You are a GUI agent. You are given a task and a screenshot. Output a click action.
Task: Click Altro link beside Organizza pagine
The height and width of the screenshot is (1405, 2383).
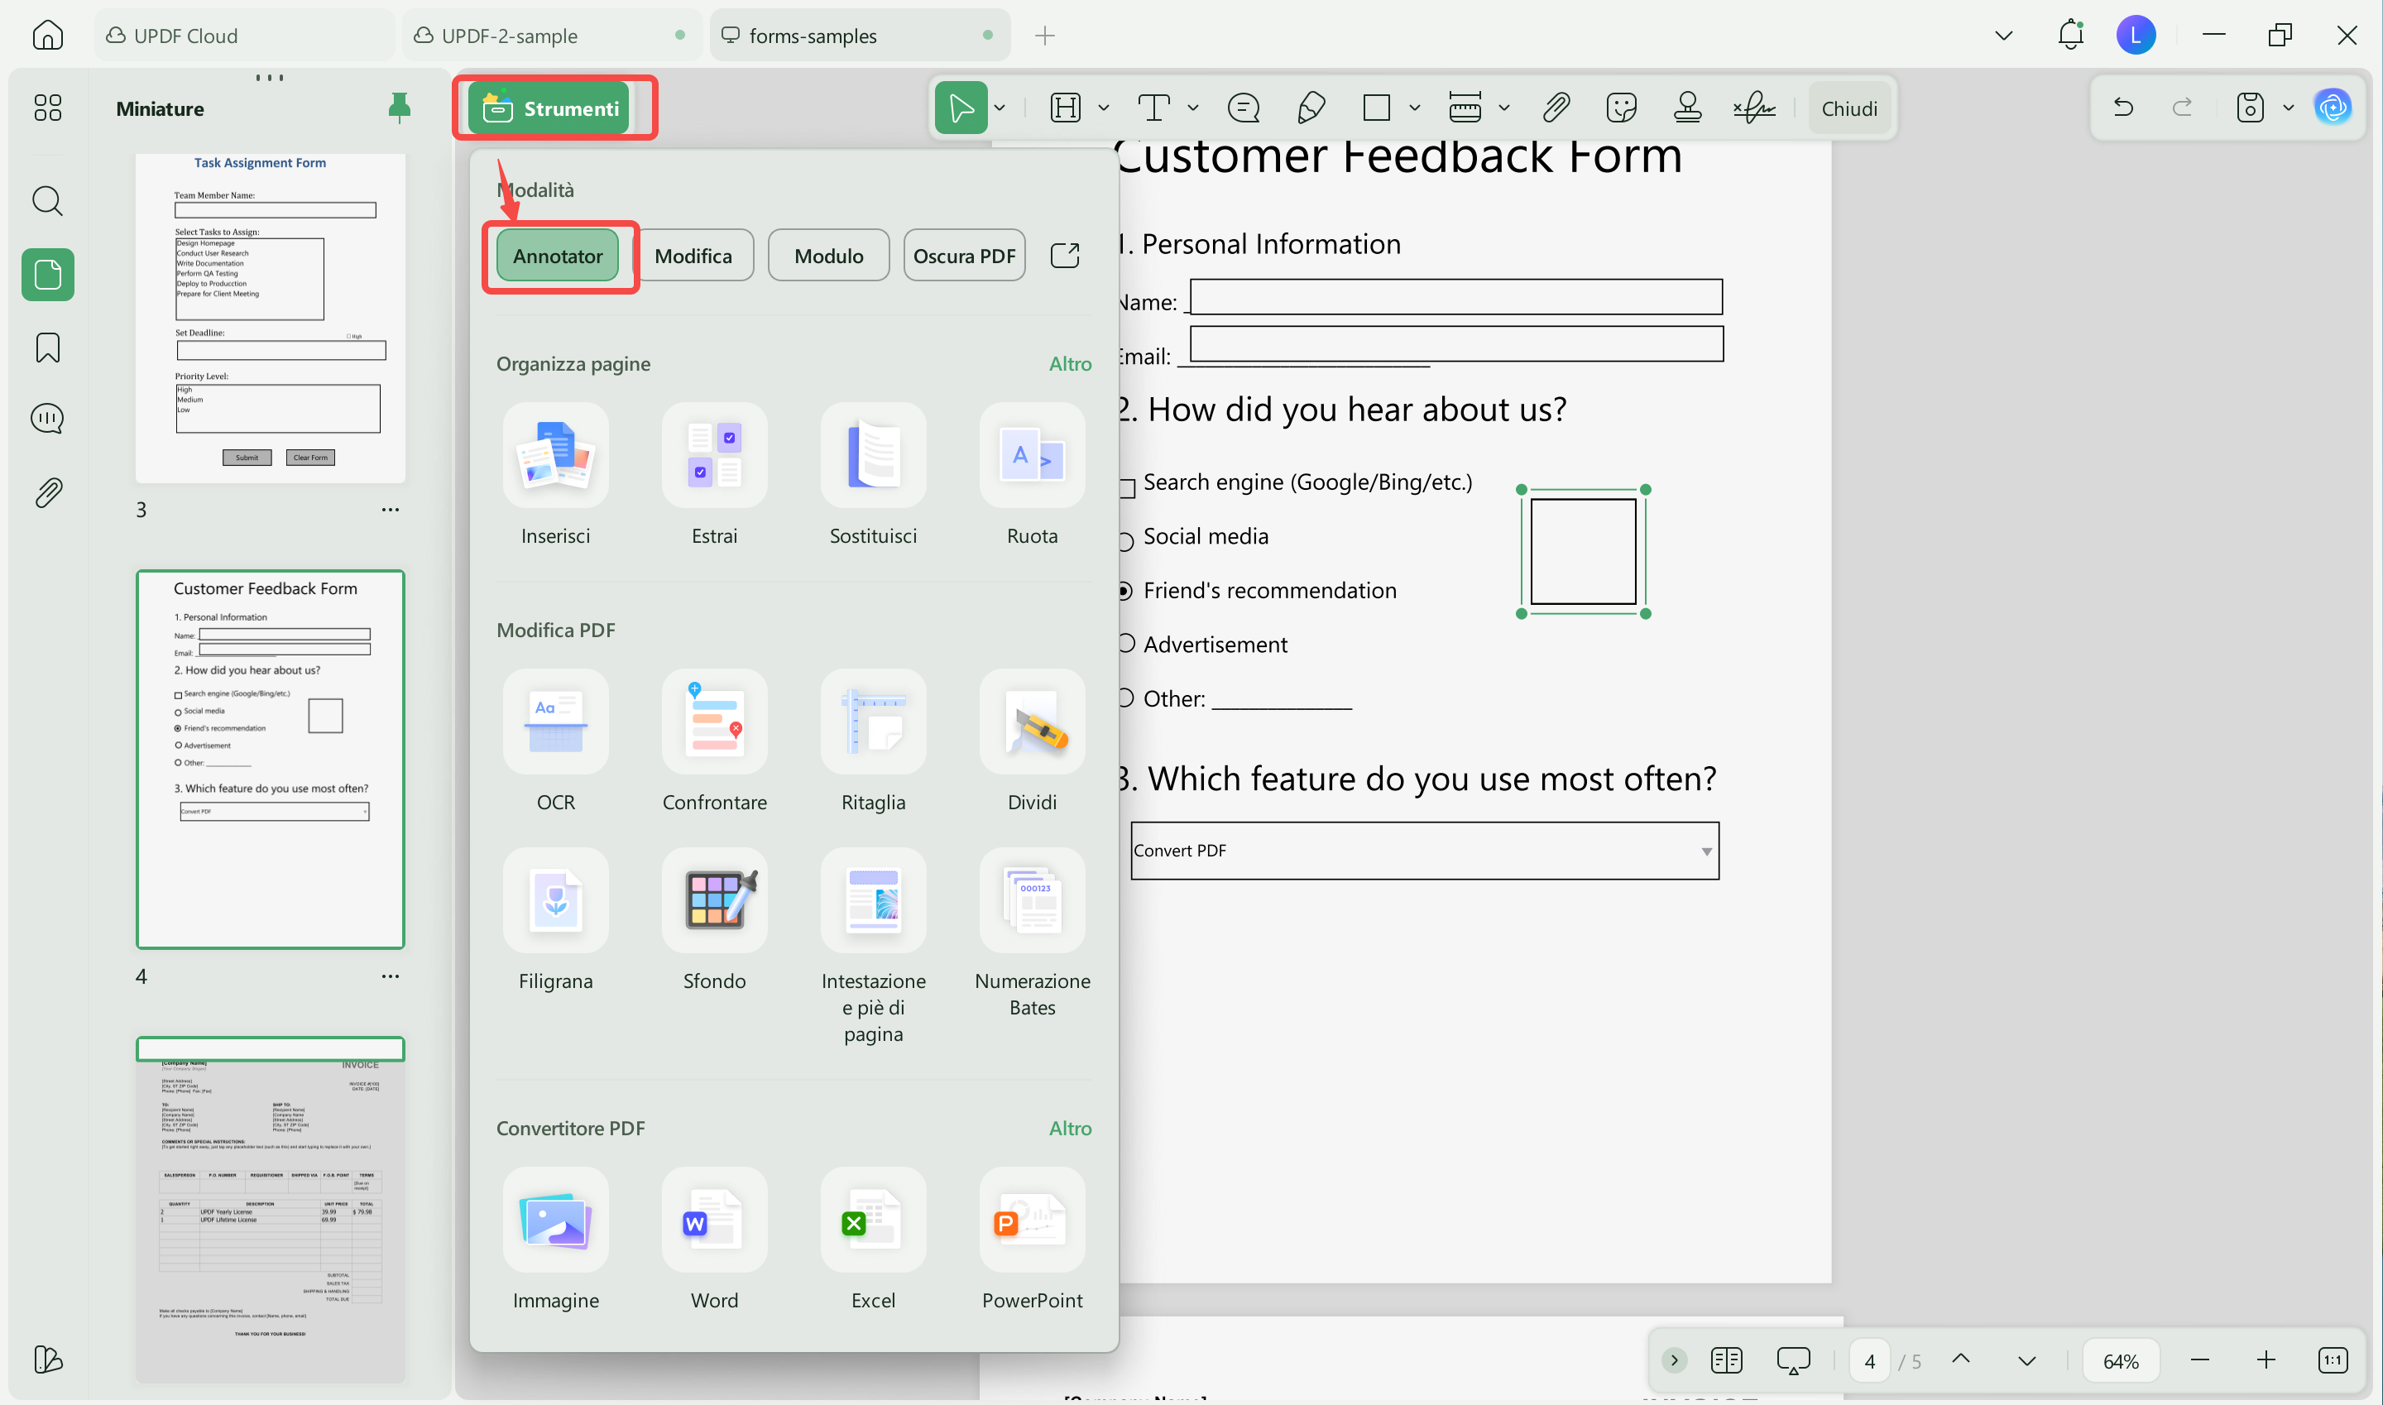(x=1070, y=363)
